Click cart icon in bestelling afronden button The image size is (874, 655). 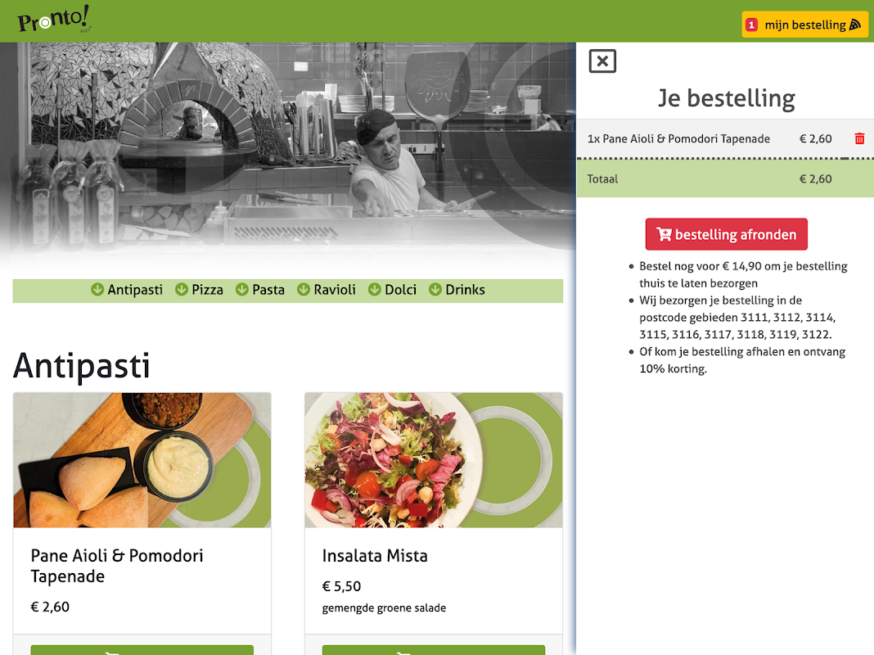[664, 235]
